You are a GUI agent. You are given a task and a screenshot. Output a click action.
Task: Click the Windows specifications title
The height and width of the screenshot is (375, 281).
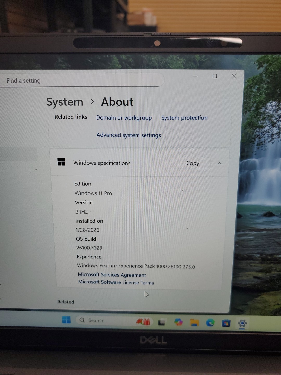(x=102, y=163)
